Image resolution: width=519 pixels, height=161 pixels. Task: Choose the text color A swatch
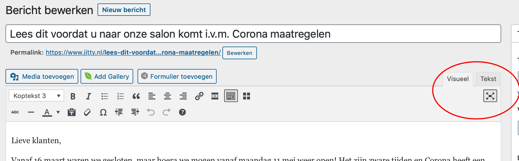coord(47,112)
